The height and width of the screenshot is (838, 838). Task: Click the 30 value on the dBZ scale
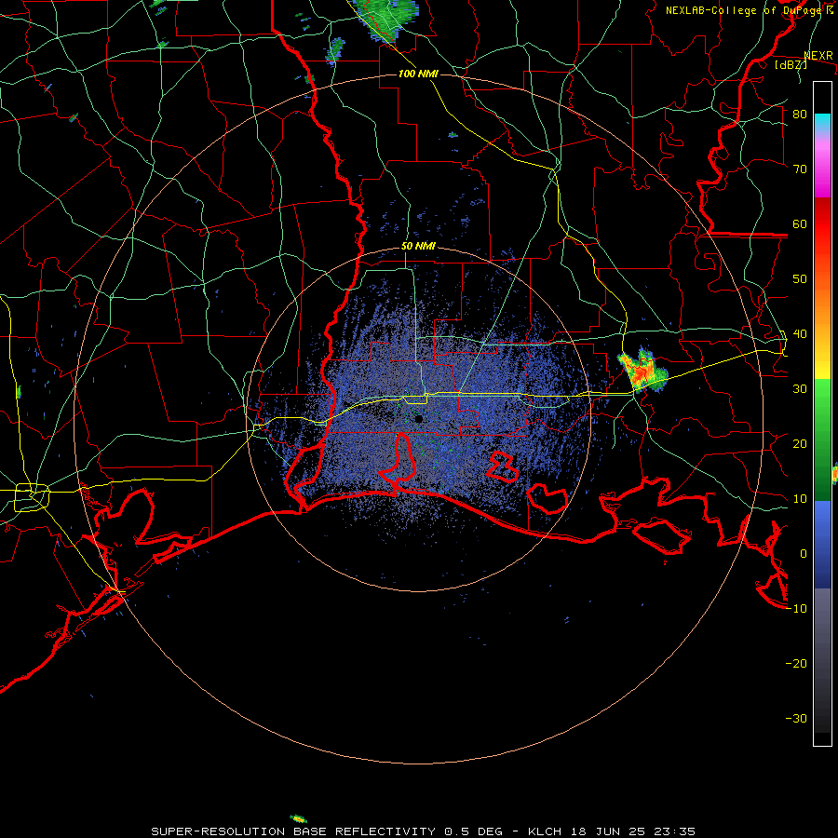coord(800,388)
